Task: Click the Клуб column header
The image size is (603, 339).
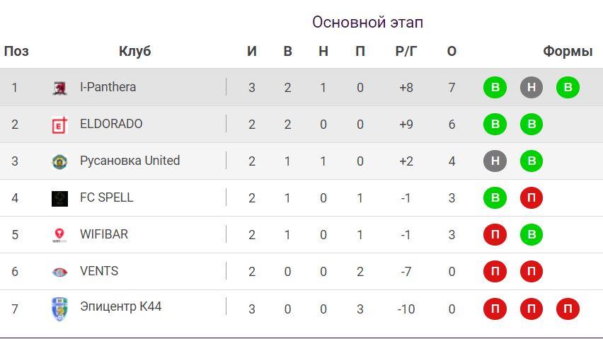Action: 134,52
